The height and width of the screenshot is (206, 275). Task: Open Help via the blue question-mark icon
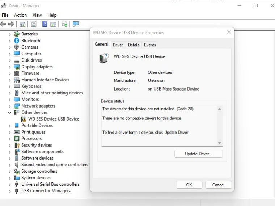[45, 24]
